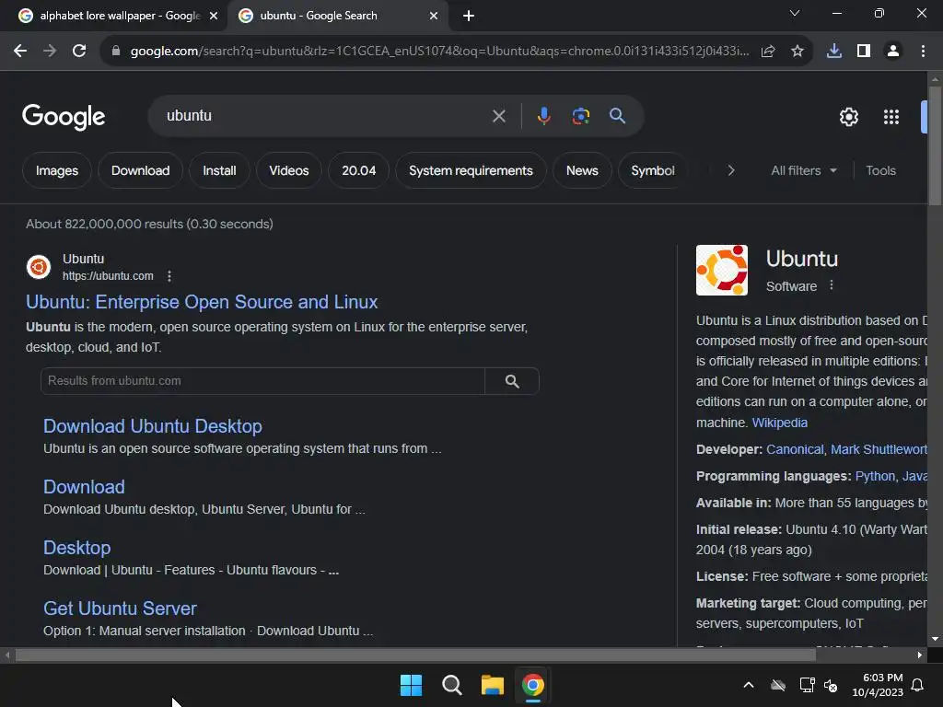Open the Get Ubuntu Server link
The height and width of the screenshot is (707, 943).
120,608
